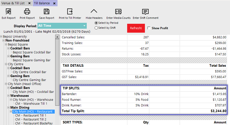
Task: Click the Hide Headers chevron icon
Action: [x=94, y=11]
